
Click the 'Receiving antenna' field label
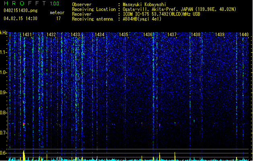click(x=93, y=19)
